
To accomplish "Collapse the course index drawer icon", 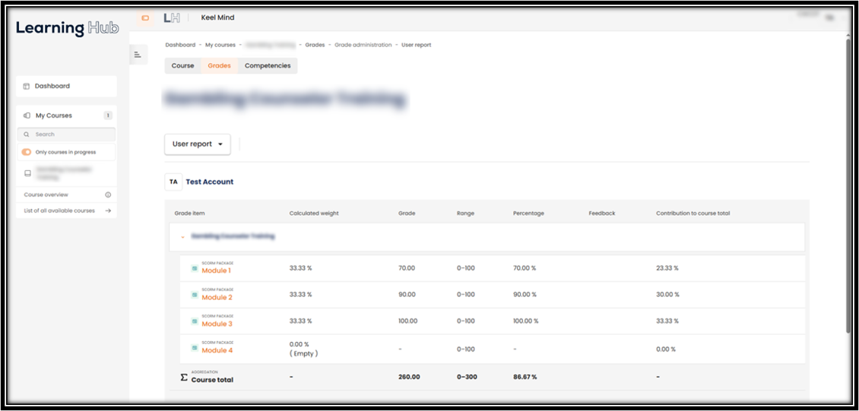I will (x=138, y=55).
